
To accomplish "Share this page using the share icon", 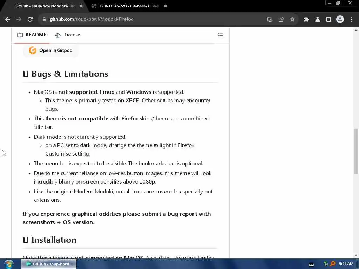I will (x=281, y=20).
